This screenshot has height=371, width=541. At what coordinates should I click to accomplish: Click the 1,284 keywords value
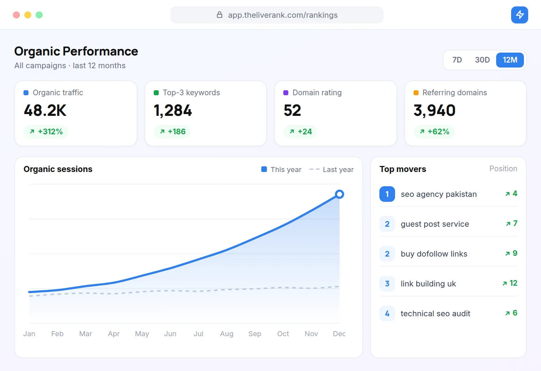(173, 111)
